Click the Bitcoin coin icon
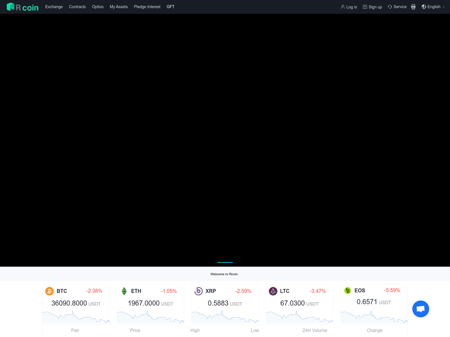Viewport: 450px width, 337px height. 49,291
